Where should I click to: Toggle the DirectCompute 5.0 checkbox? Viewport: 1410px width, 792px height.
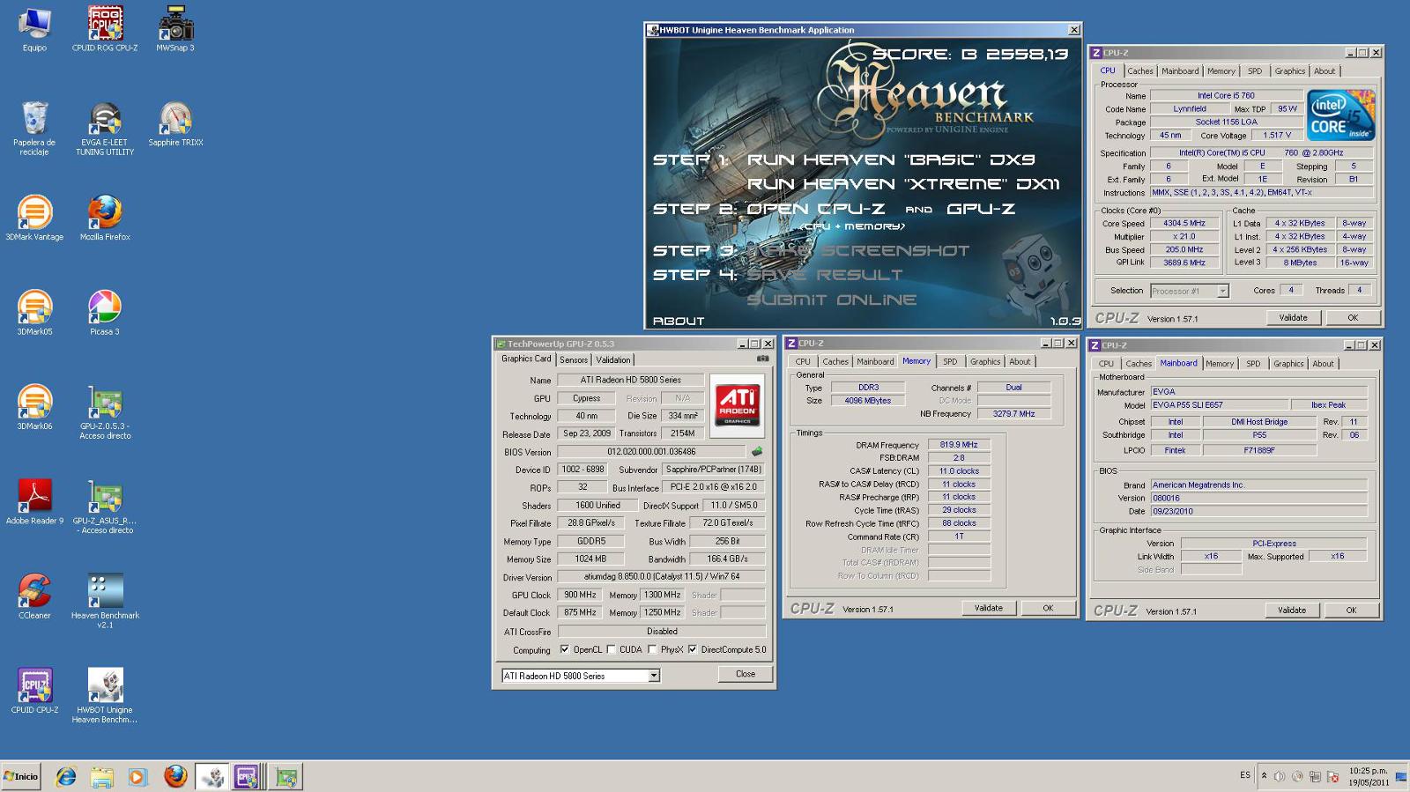693,650
